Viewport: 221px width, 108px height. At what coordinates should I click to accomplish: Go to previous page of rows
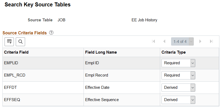point(164,42)
